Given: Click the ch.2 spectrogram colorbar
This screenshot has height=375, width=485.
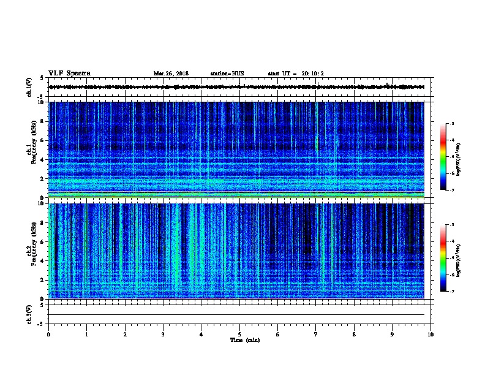Looking at the screenshot, I should (443, 258).
